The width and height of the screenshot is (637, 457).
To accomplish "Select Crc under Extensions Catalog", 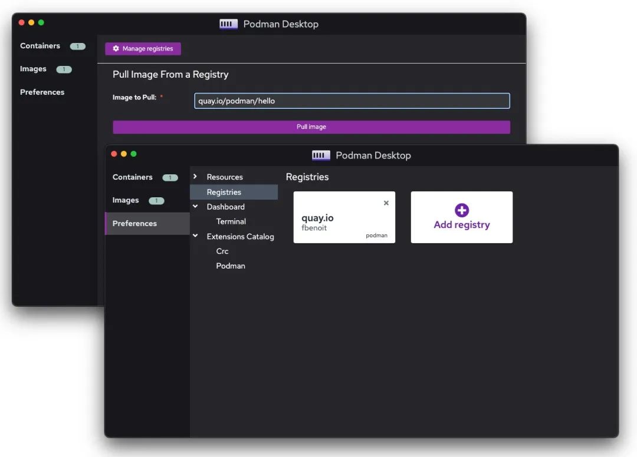I will click(x=222, y=251).
